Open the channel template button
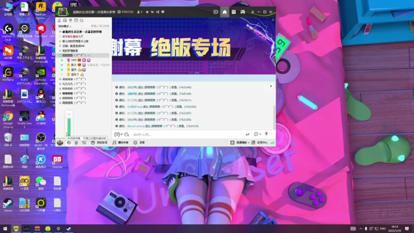The image size is (414, 233). coord(240,143)
